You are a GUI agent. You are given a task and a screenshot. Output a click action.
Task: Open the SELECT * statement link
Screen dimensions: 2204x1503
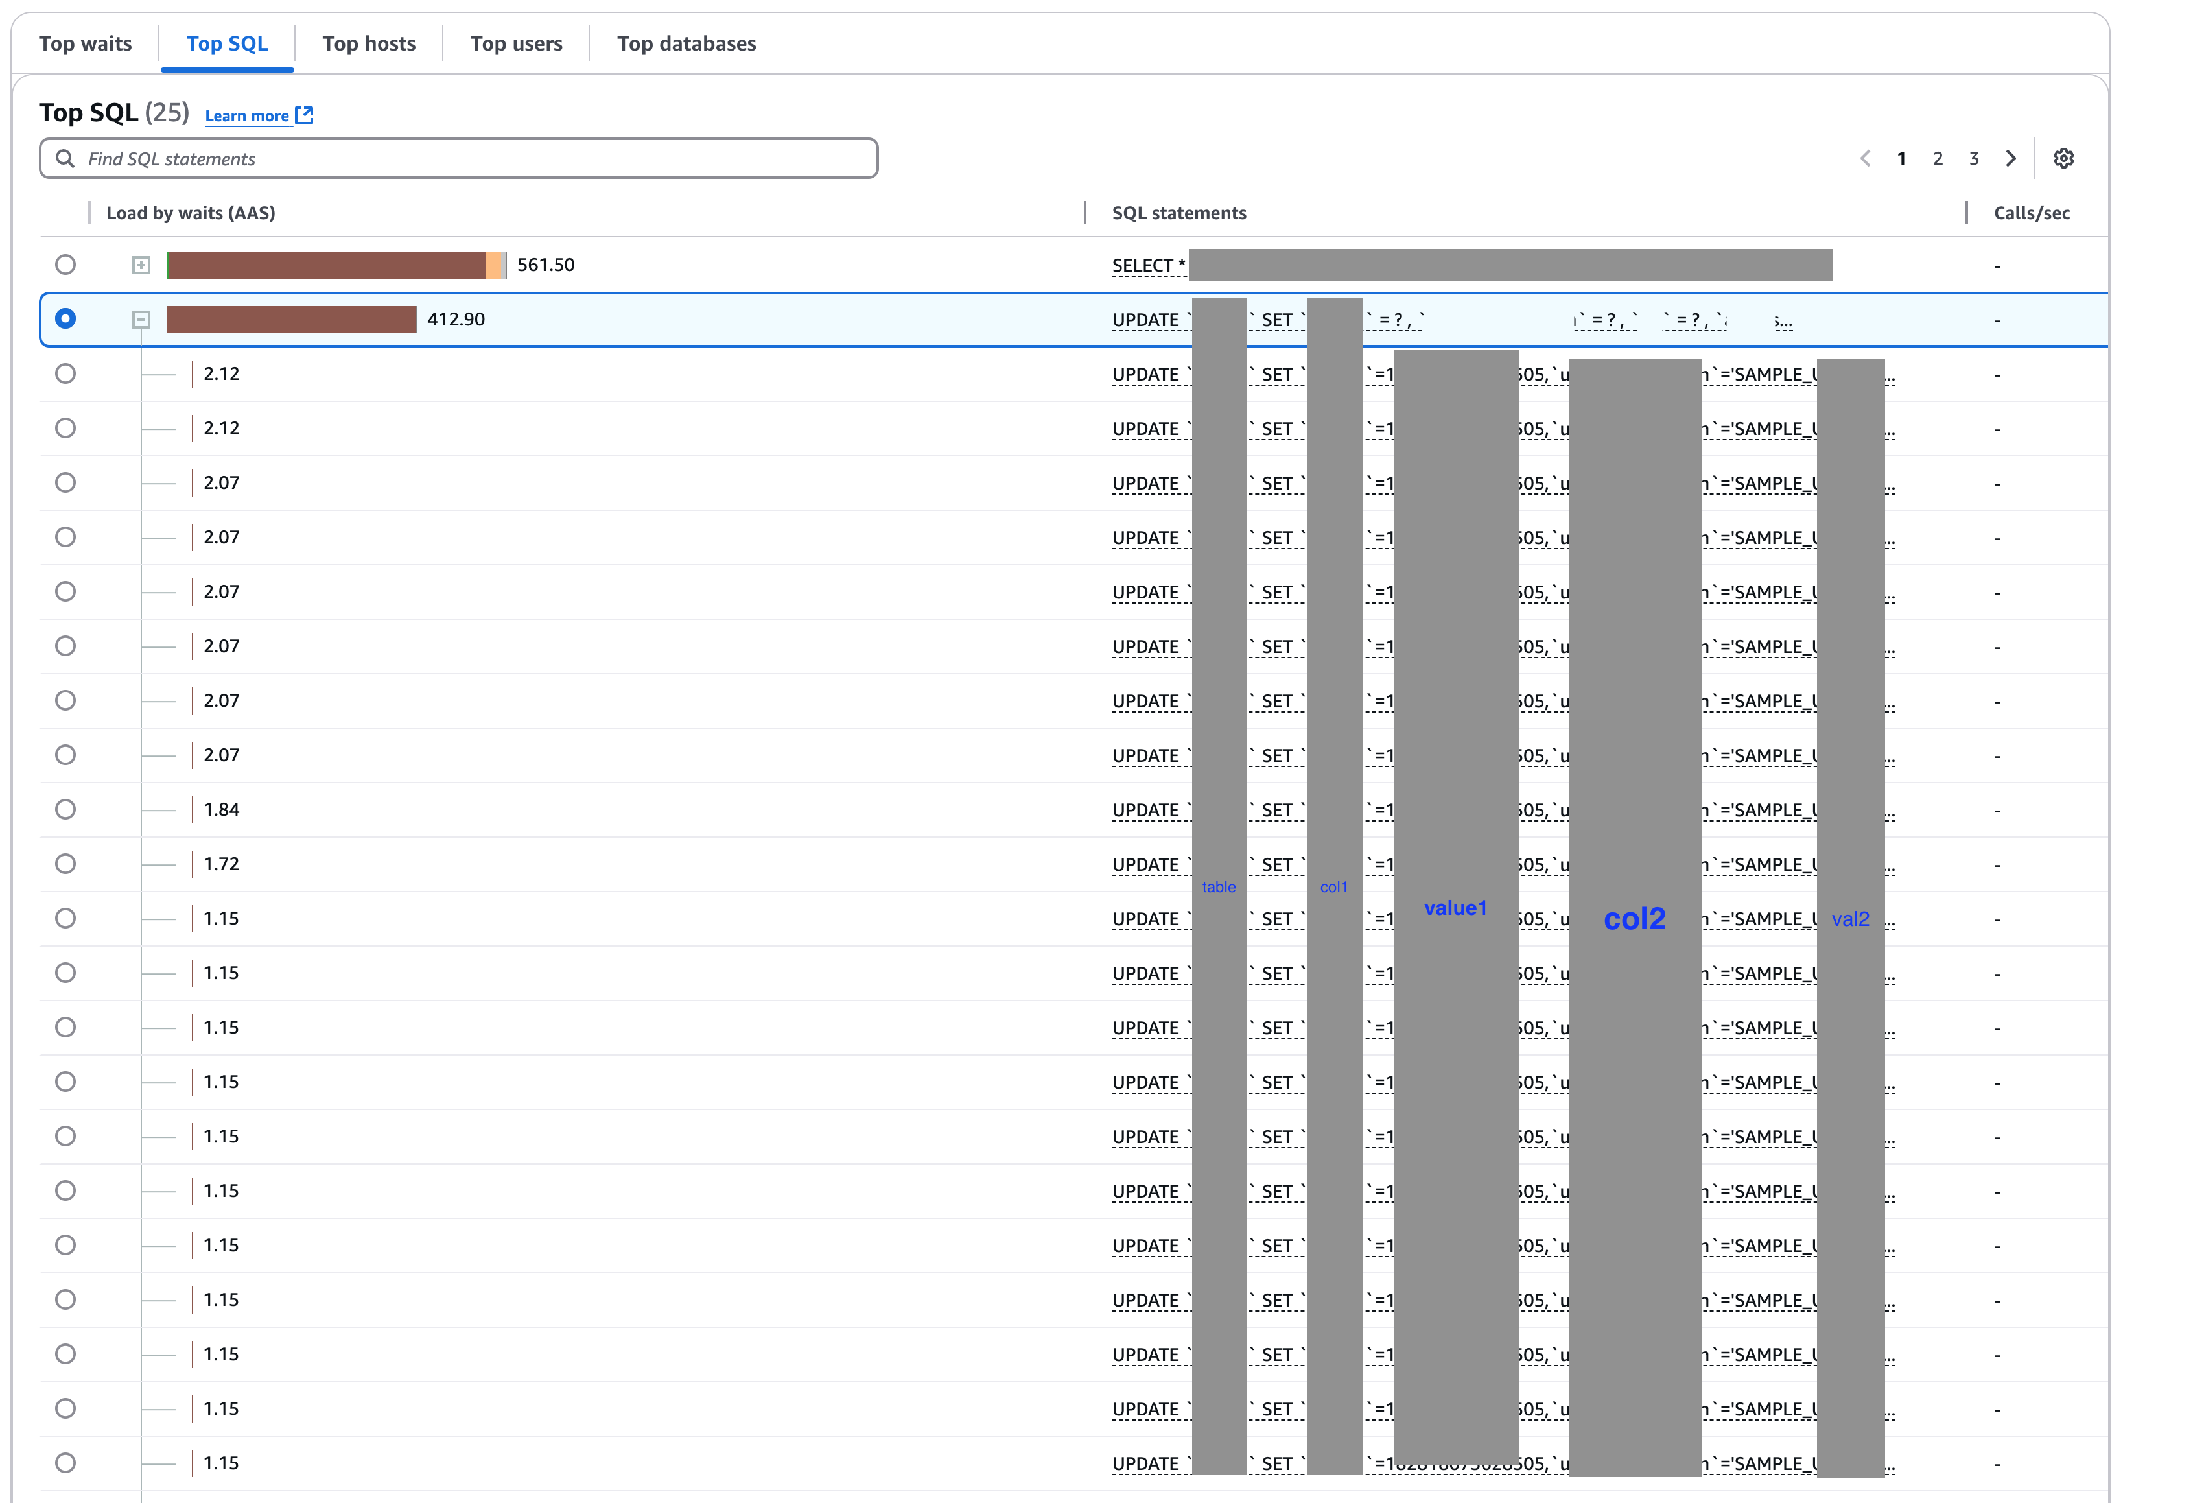[1149, 266]
